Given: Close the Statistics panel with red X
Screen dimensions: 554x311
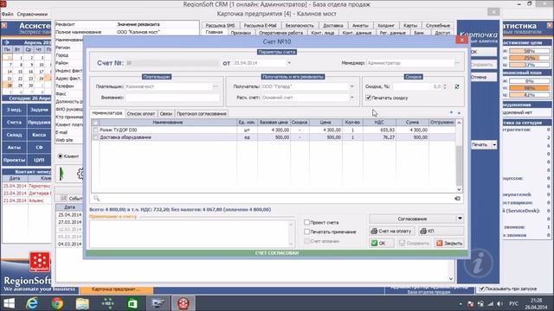Looking at the screenshot, I should tap(550, 25).
